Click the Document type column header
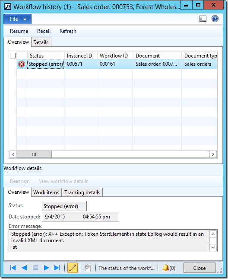This screenshot has width=228, height=279. pyautogui.click(x=199, y=56)
